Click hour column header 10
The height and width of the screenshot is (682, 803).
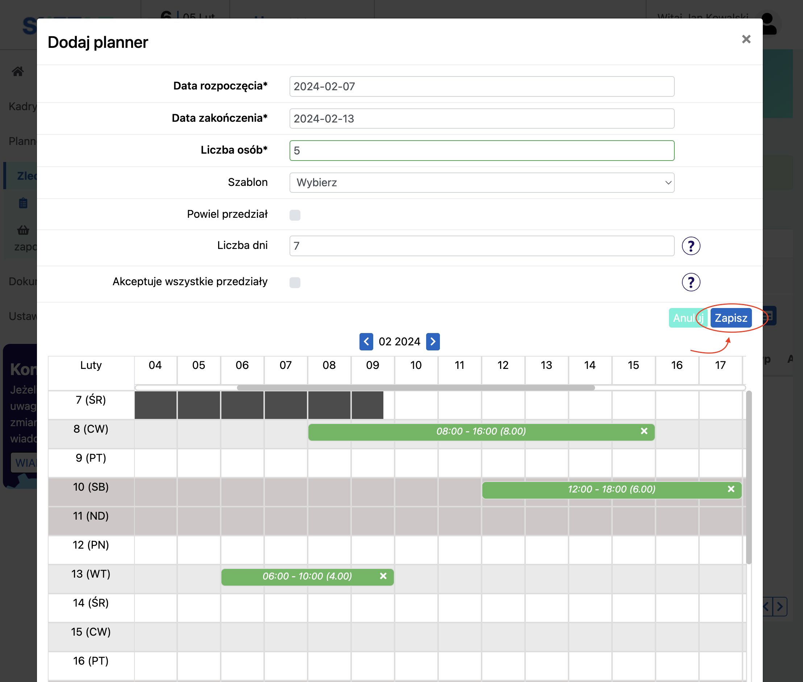point(416,365)
